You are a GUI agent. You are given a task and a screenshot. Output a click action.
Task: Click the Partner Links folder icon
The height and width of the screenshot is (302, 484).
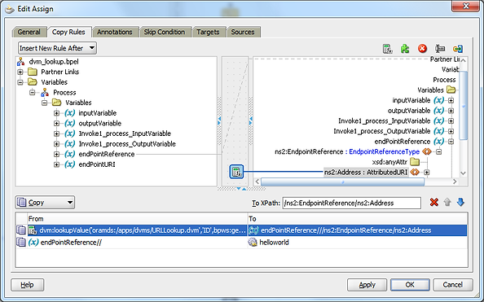[32, 72]
